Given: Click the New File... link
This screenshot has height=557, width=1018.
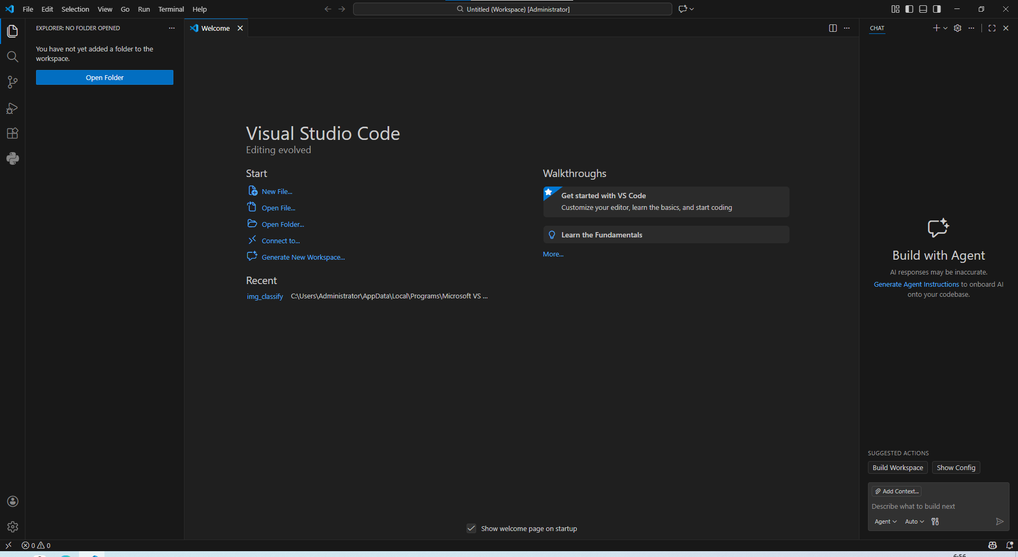Looking at the screenshot, I should [x=277, y=191].
